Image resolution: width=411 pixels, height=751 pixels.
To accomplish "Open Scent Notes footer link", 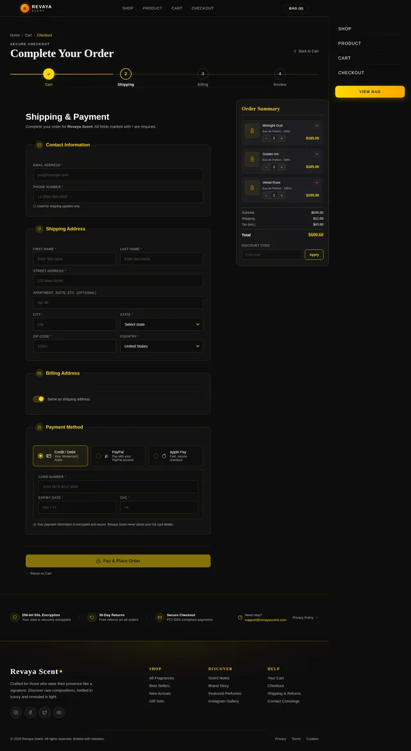I will click(219, 678).
